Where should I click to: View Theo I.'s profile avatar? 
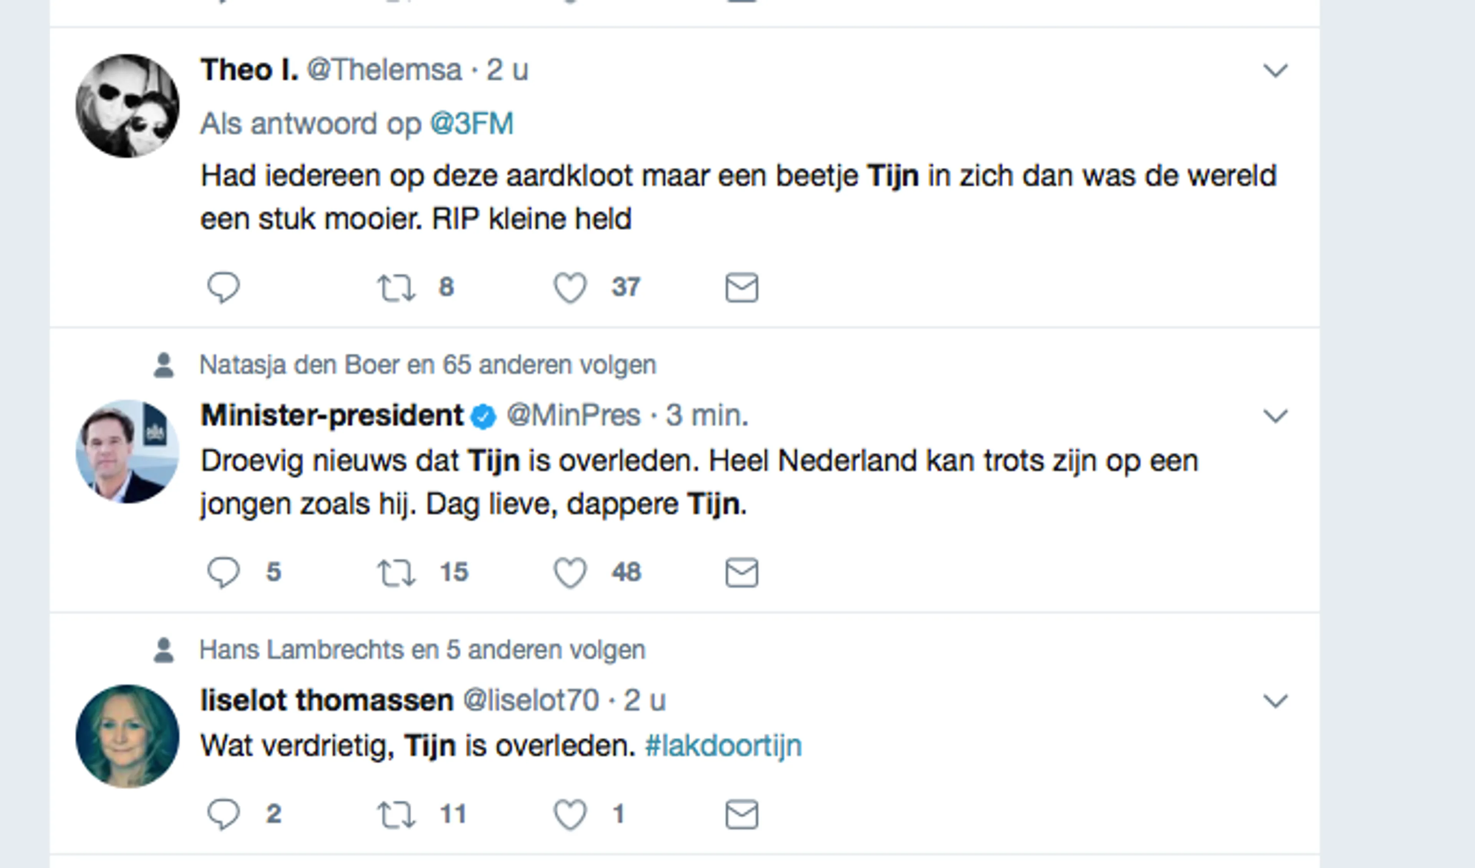coord(127,106)
